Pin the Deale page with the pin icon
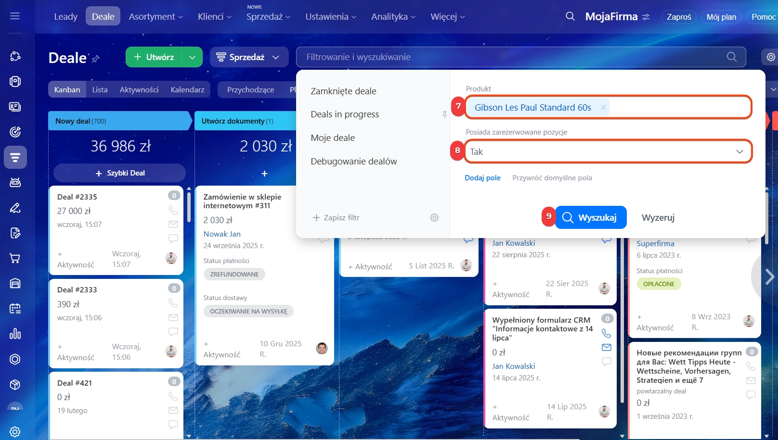The width and height of the screenshot is (778, 440). click(95, 59)
